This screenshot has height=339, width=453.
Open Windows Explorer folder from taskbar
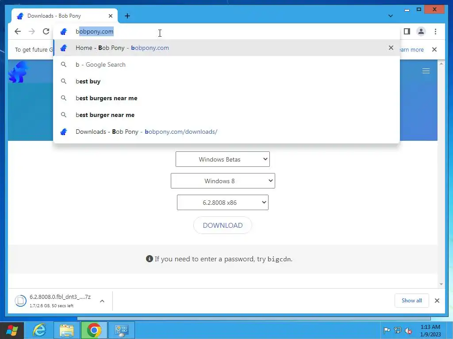pyautogui.click(x=67, y=330)
